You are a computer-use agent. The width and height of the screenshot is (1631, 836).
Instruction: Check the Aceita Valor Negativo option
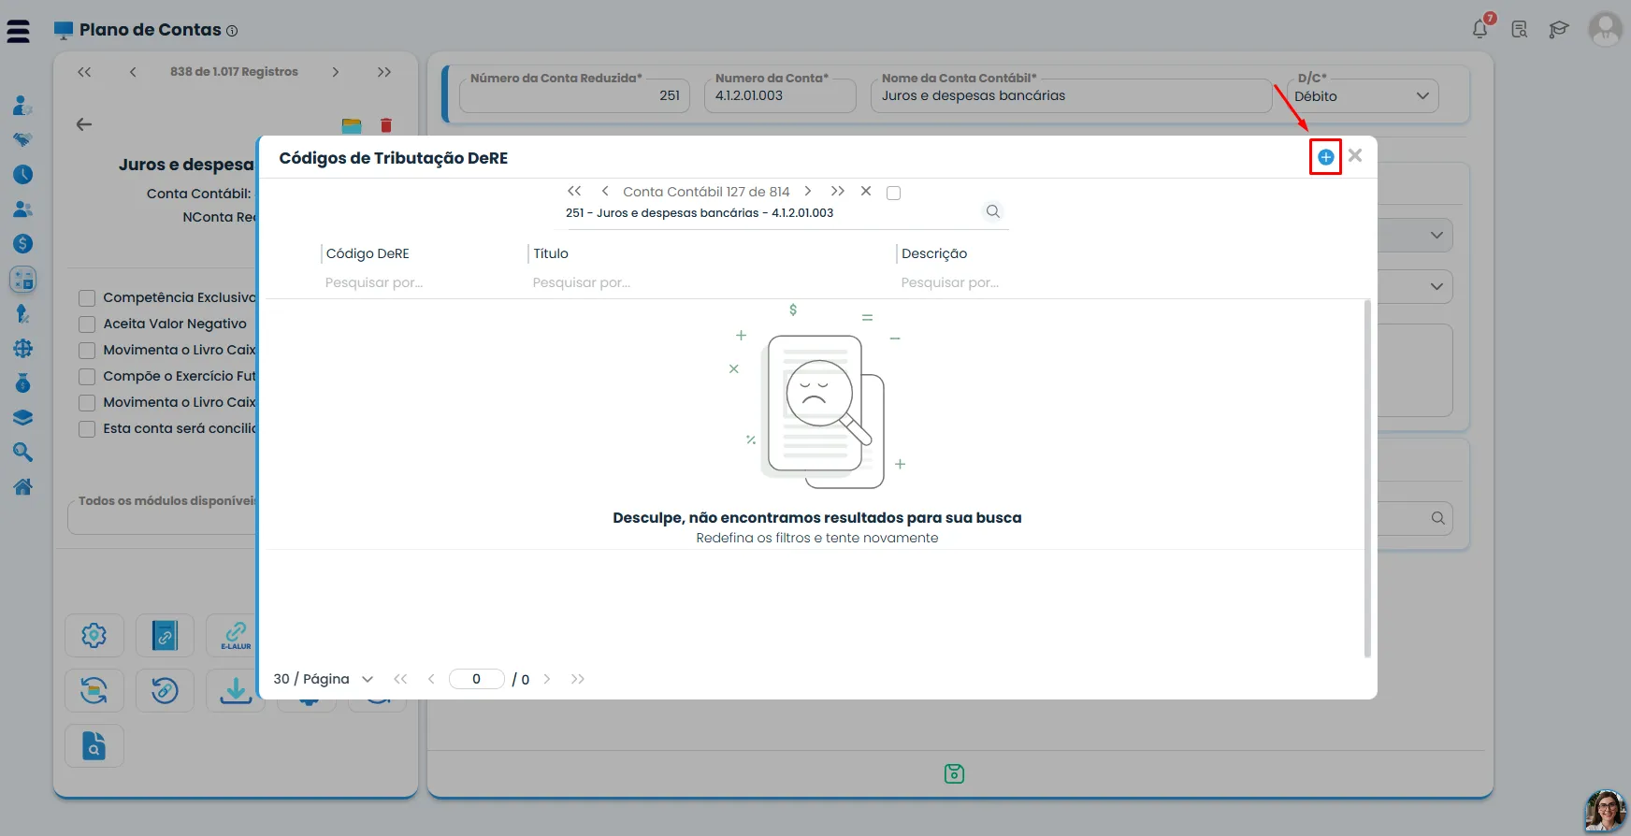[87, 324]
